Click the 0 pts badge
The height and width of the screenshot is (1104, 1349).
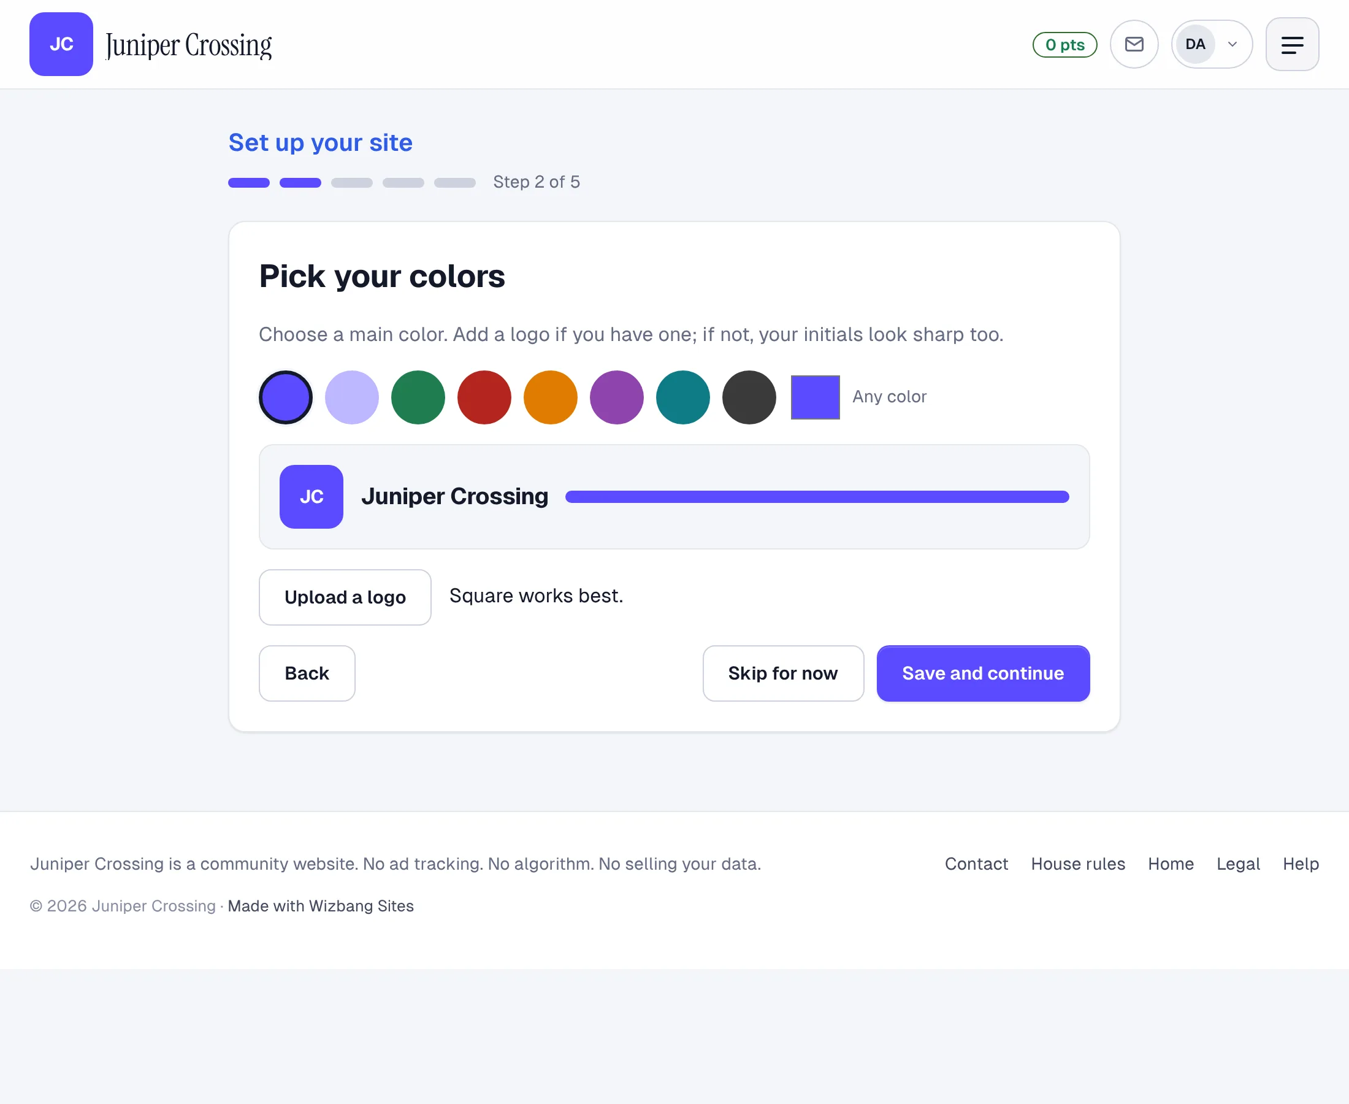point(1065,45)
